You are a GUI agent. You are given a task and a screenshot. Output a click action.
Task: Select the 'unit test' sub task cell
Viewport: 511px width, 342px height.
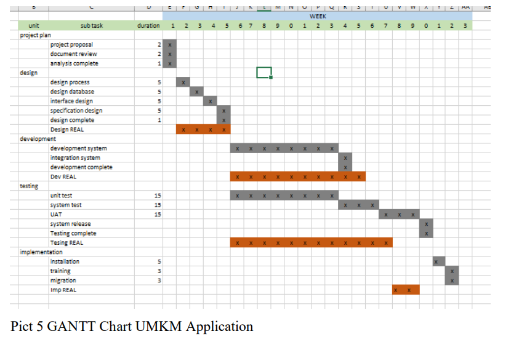(92, 196)
